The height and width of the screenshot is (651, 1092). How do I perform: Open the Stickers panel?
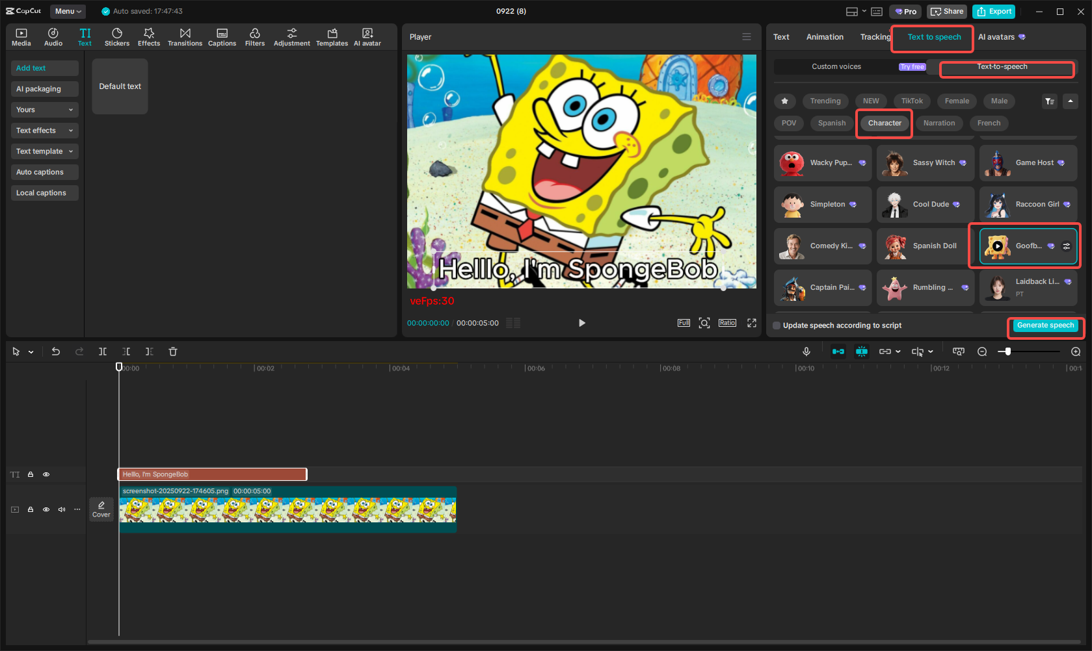click(x=117, y=37)
